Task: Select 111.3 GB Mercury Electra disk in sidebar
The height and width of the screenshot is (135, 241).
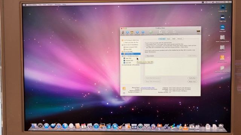Action: (x=131, y=56)
